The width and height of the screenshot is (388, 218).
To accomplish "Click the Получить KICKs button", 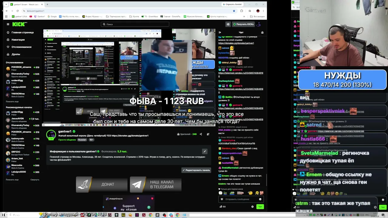I will click(x=243, y=24).
